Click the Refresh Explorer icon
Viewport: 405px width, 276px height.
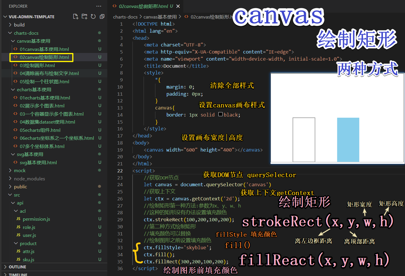pyautogui.click(x=93, y=17)
